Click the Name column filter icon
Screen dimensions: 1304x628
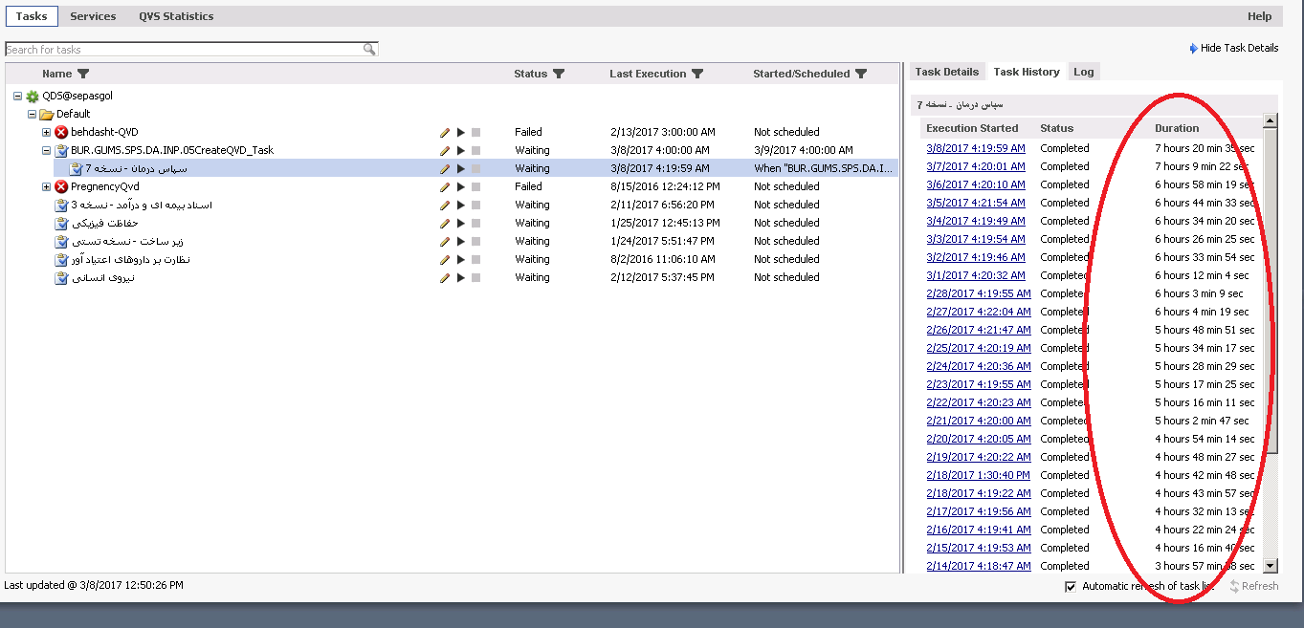point(83,74)
